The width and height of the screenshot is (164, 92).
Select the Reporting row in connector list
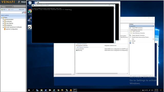point(102,50)
